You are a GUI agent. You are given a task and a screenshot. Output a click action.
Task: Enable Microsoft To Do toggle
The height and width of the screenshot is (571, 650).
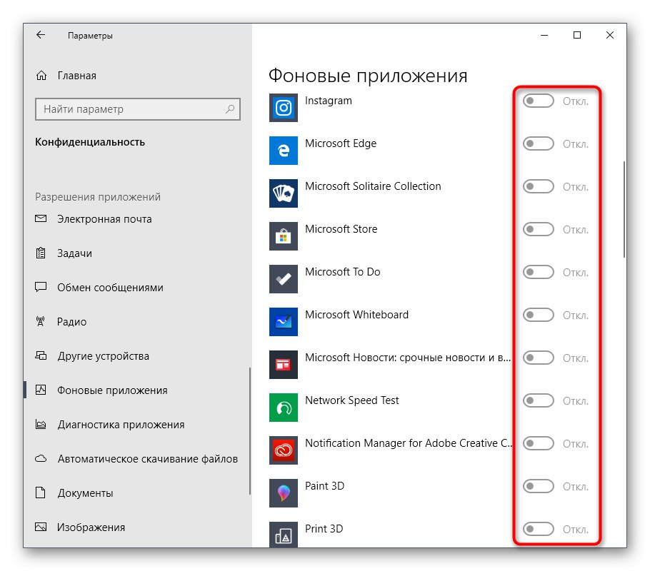pos(538,272)
